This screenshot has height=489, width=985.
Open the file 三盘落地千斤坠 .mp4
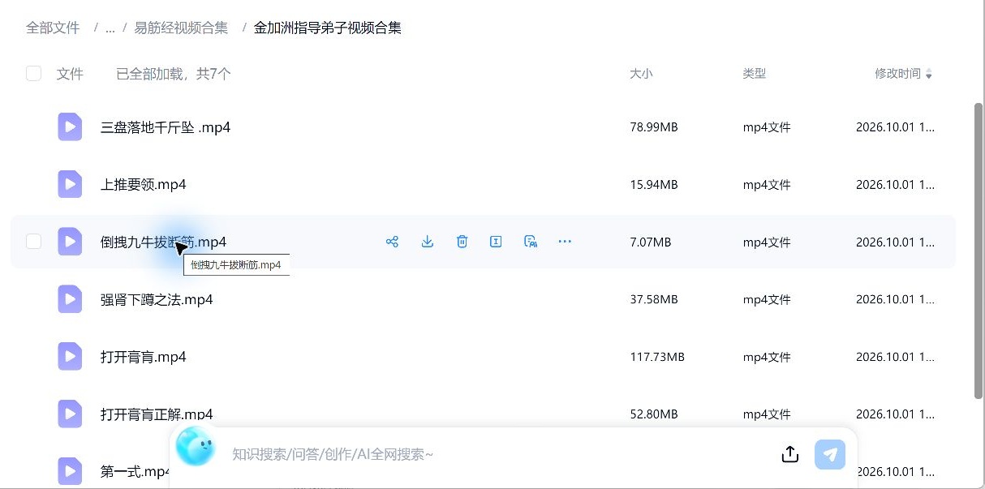point(166,127)
